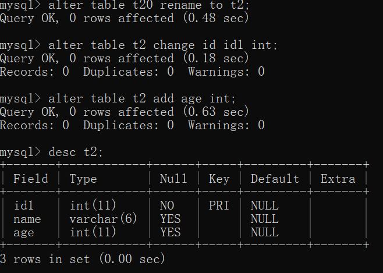The image size is (383, 273).
Task: Click the 'Extra' column header
Action: 338,179
